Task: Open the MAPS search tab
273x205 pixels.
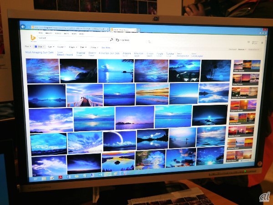Action: point(66,33)
